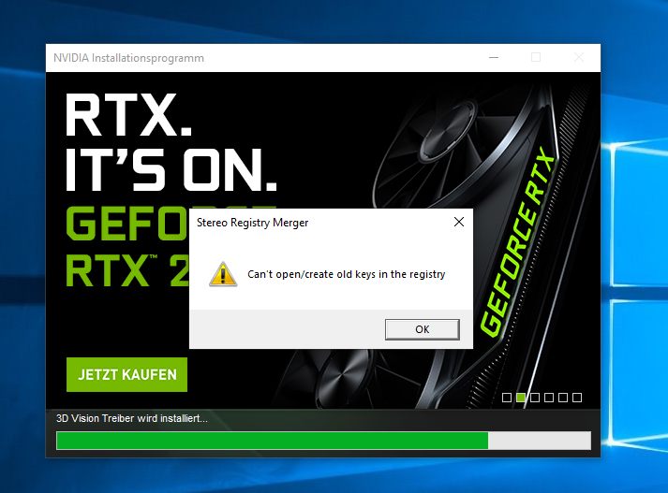Select the fourth slideshow indicator square
The width and height of the screenshot is (668, 493).
click(549, 398)
